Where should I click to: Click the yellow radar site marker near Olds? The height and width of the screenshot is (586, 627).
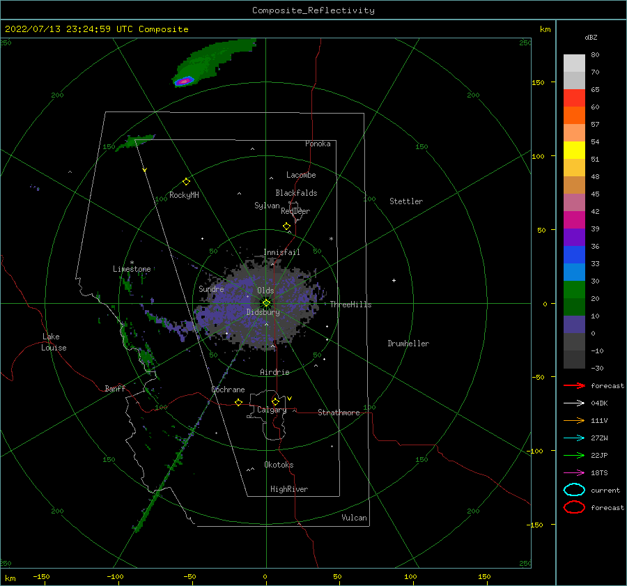click(x=266, y=303)
